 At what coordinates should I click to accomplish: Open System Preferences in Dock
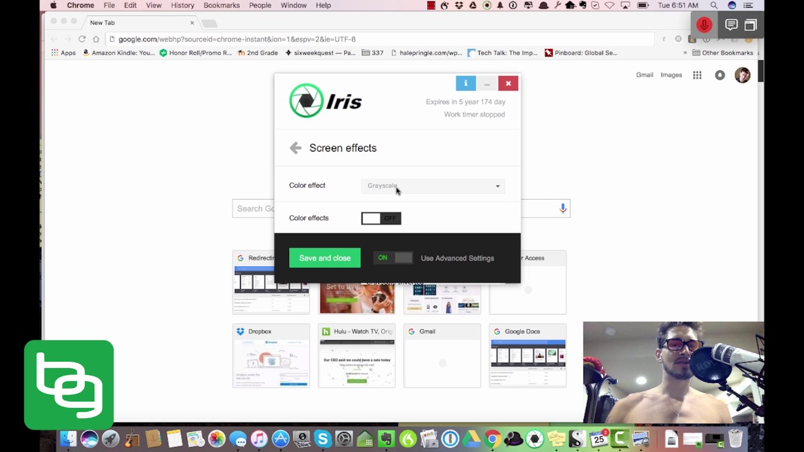click(x=344, y=439)
